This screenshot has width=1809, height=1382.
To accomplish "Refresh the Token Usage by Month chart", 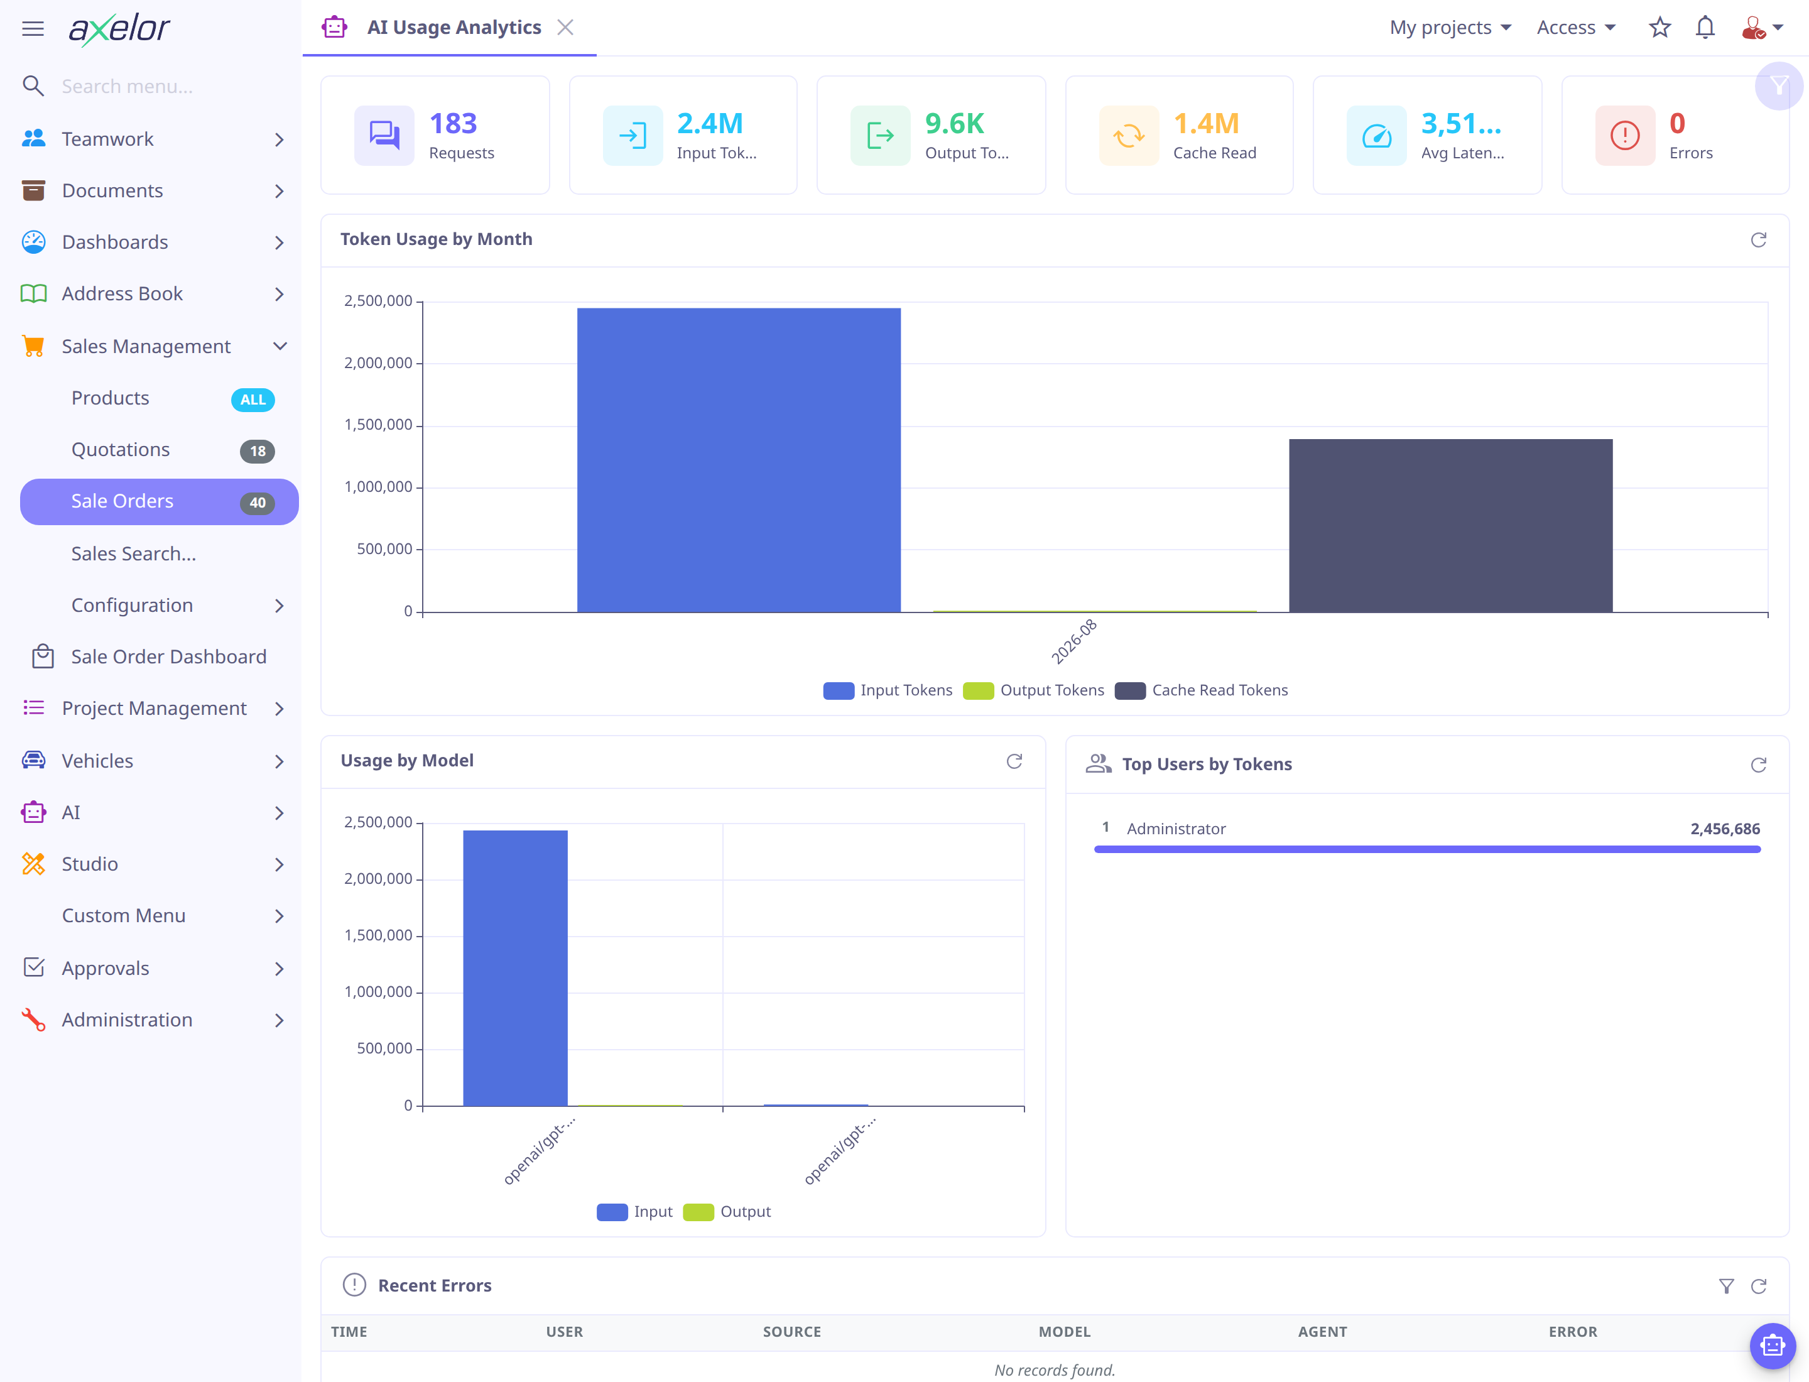I will point(1758,239).
